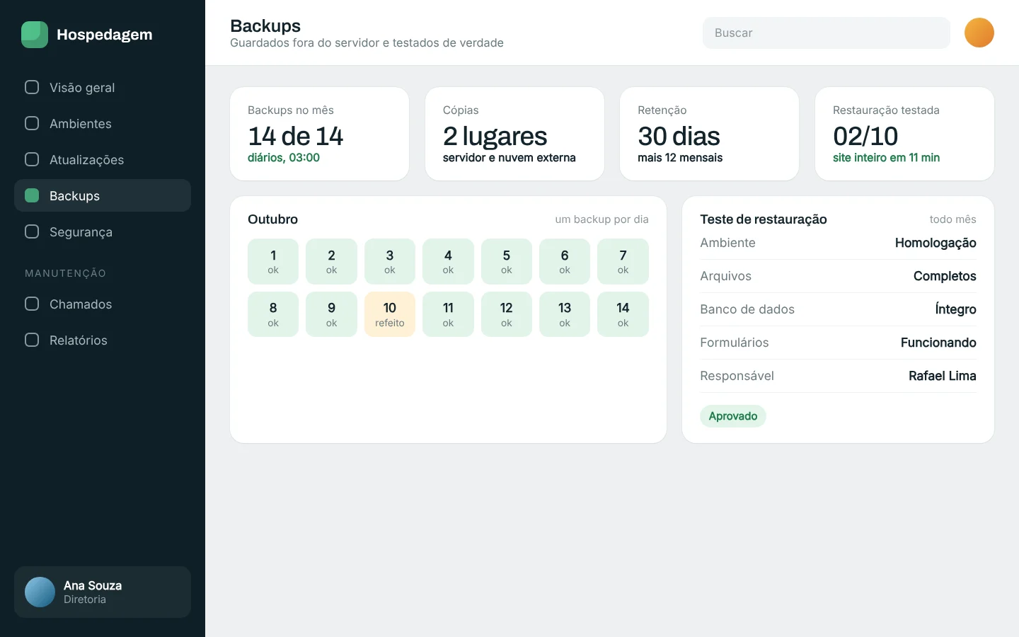Viewport: 1019px width, 637px height.
Task: Click the Relatórios sidebar icon
Action: [32, 340]
